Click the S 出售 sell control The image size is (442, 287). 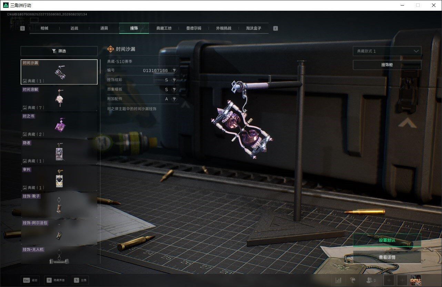pyautogui.click(x=81, y=280)
